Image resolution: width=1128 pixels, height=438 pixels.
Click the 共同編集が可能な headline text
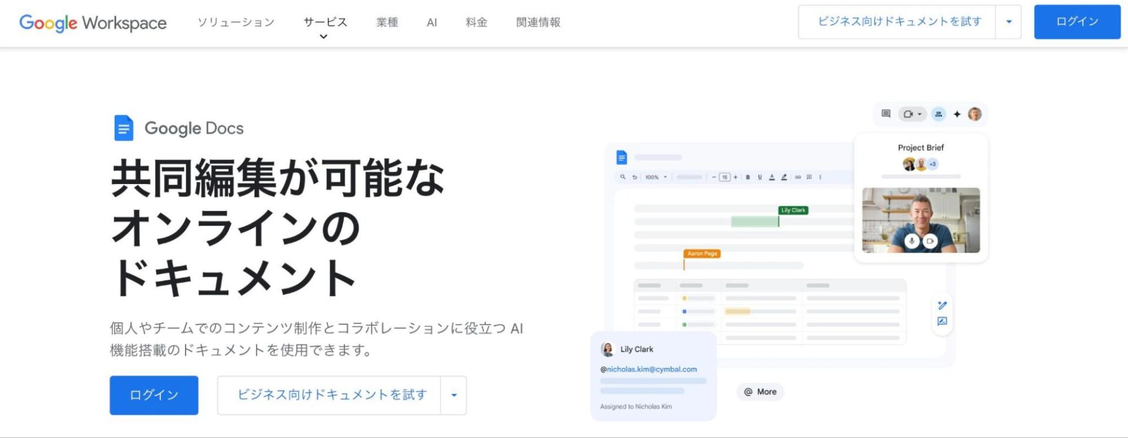pyautogui.click(x=278, y=178)
